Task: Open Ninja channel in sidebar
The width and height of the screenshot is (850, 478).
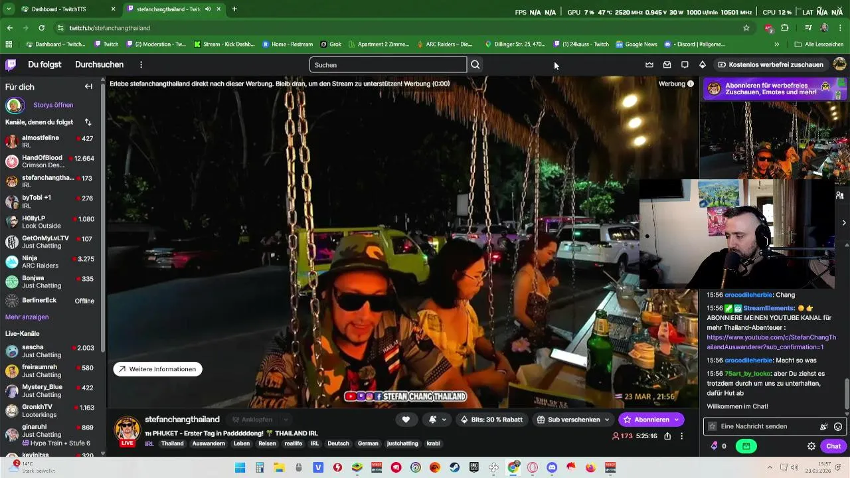Action: 50,262
